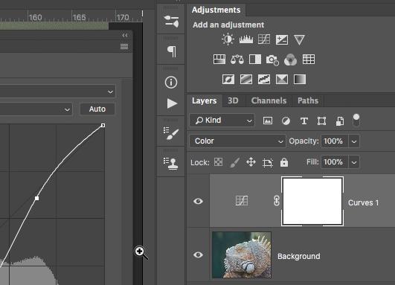The height and width of the screenshot is (285, 395).
Task: Filter layers by adjustment layers
Action: 286,121
